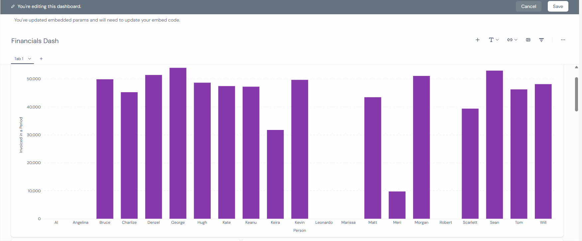Click the add section layout icon
582x241 pixels.
(x=528, y=40)
